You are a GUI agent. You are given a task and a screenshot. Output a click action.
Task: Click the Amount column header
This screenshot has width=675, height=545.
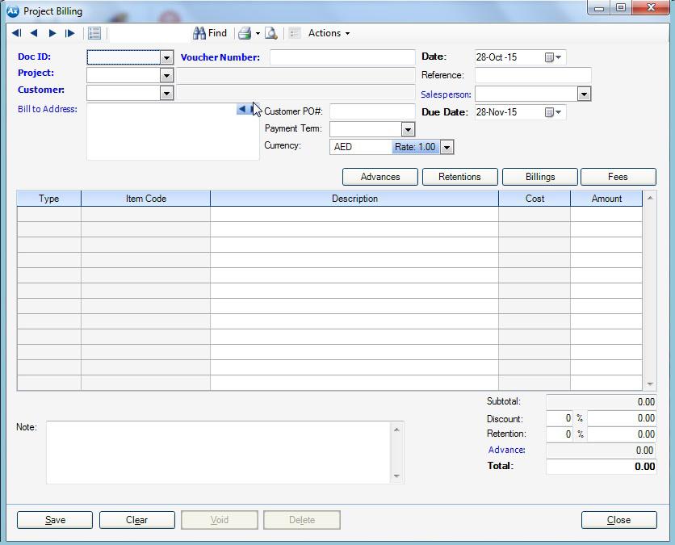606,199
